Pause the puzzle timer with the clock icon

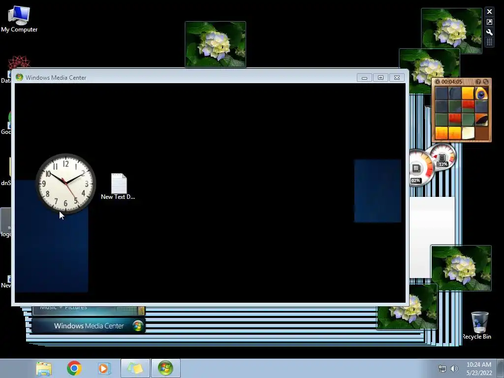coord(438,82)
